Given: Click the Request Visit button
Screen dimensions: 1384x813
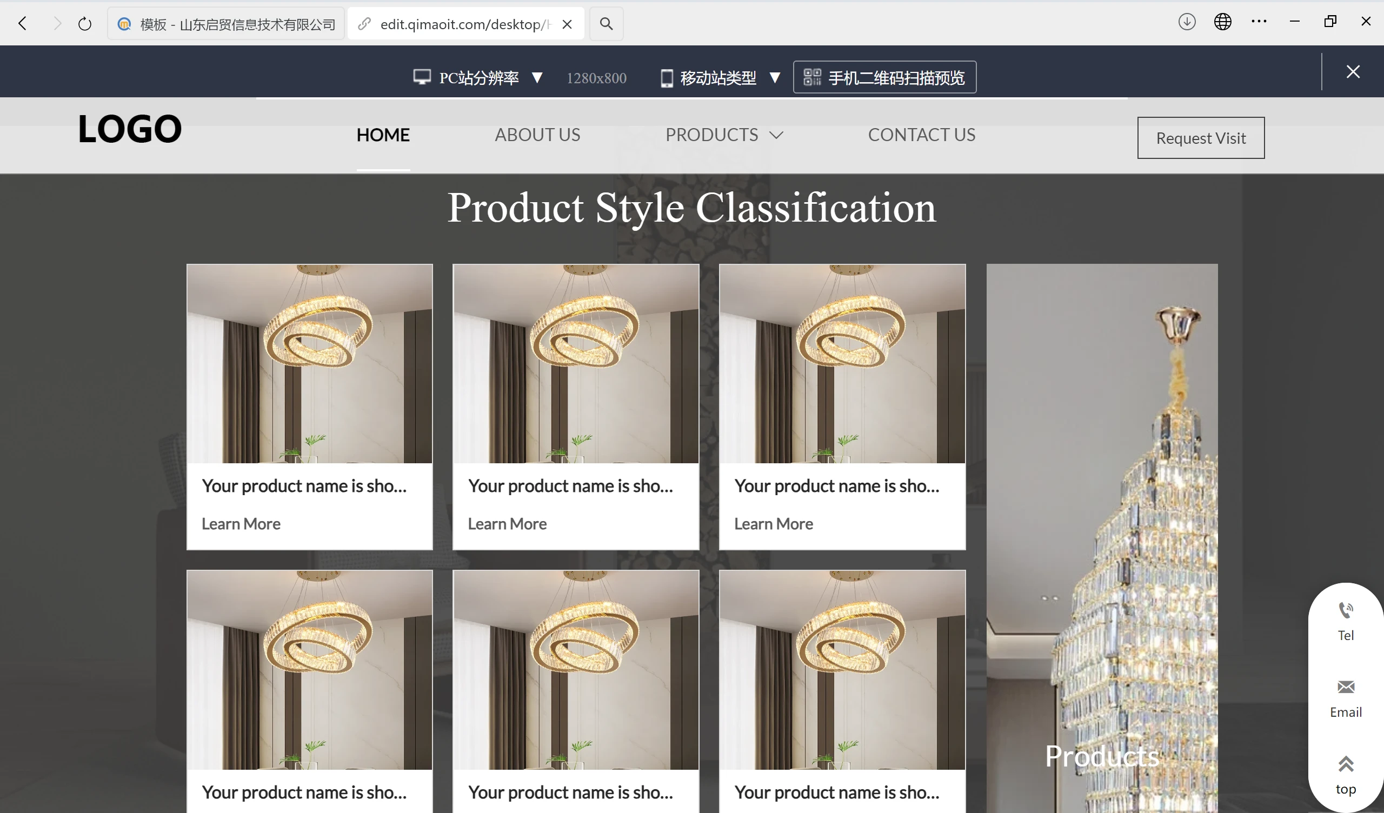Looking at the screenshot, I should (1201, 138).
